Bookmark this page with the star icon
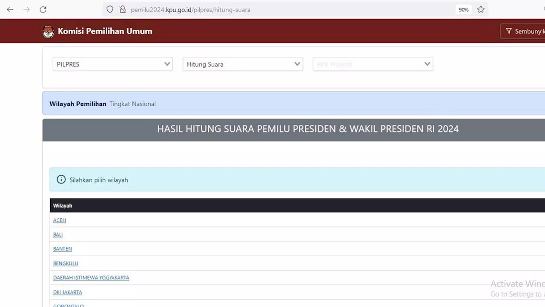The width and height of the screenshot is (545, 307). pos(481,9)
